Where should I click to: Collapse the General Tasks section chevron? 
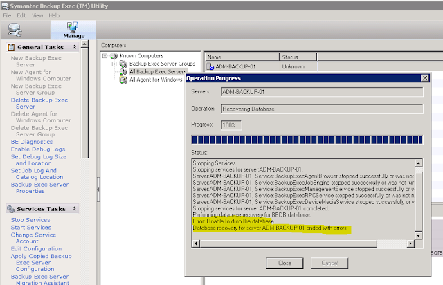coord(74,47)
